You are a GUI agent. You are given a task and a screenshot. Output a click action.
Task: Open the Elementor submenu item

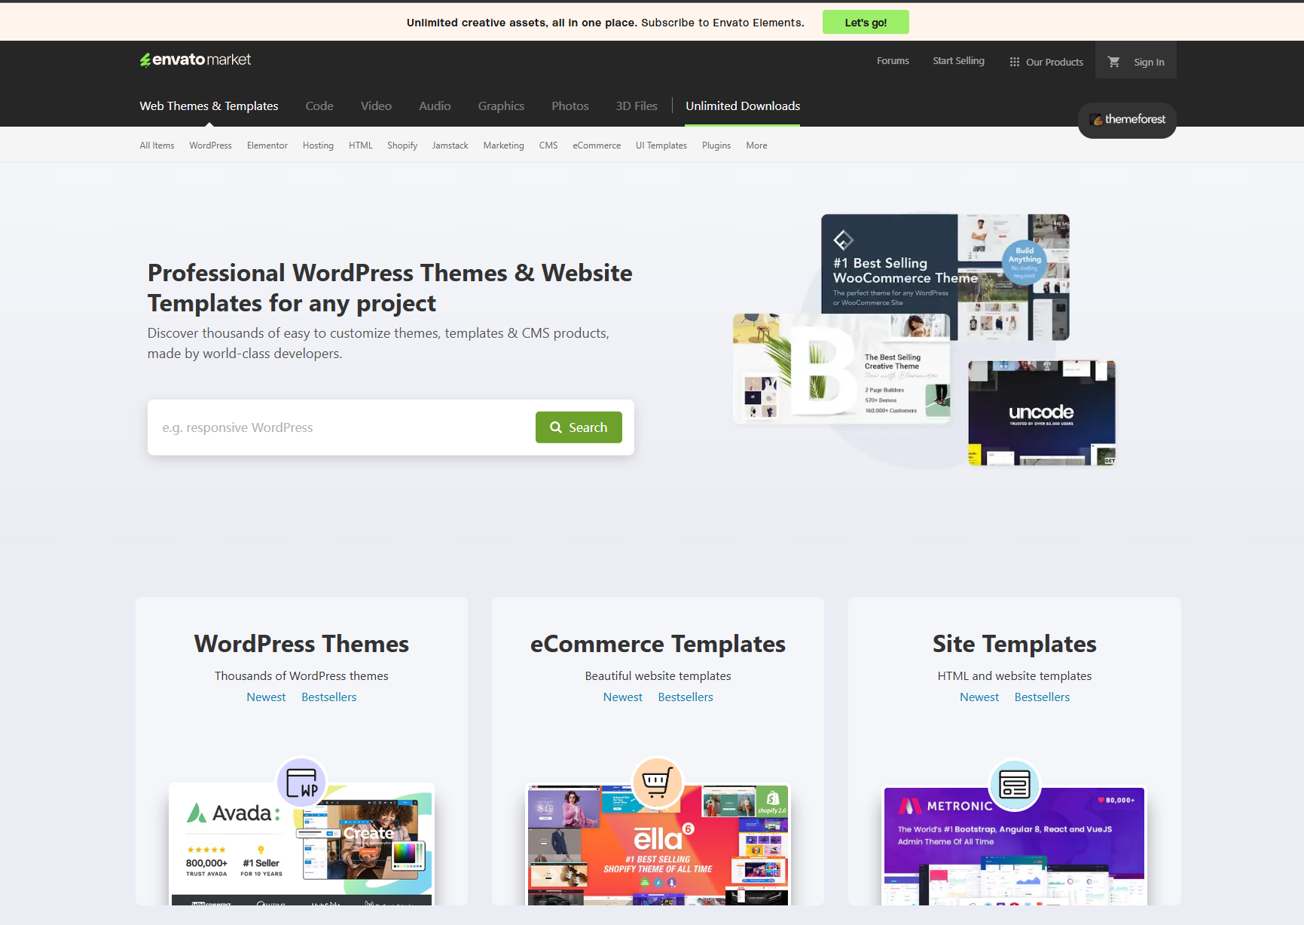[267, 145]
